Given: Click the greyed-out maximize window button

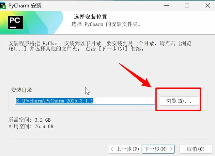Looking at the screenshot, I should click(187, 6).
